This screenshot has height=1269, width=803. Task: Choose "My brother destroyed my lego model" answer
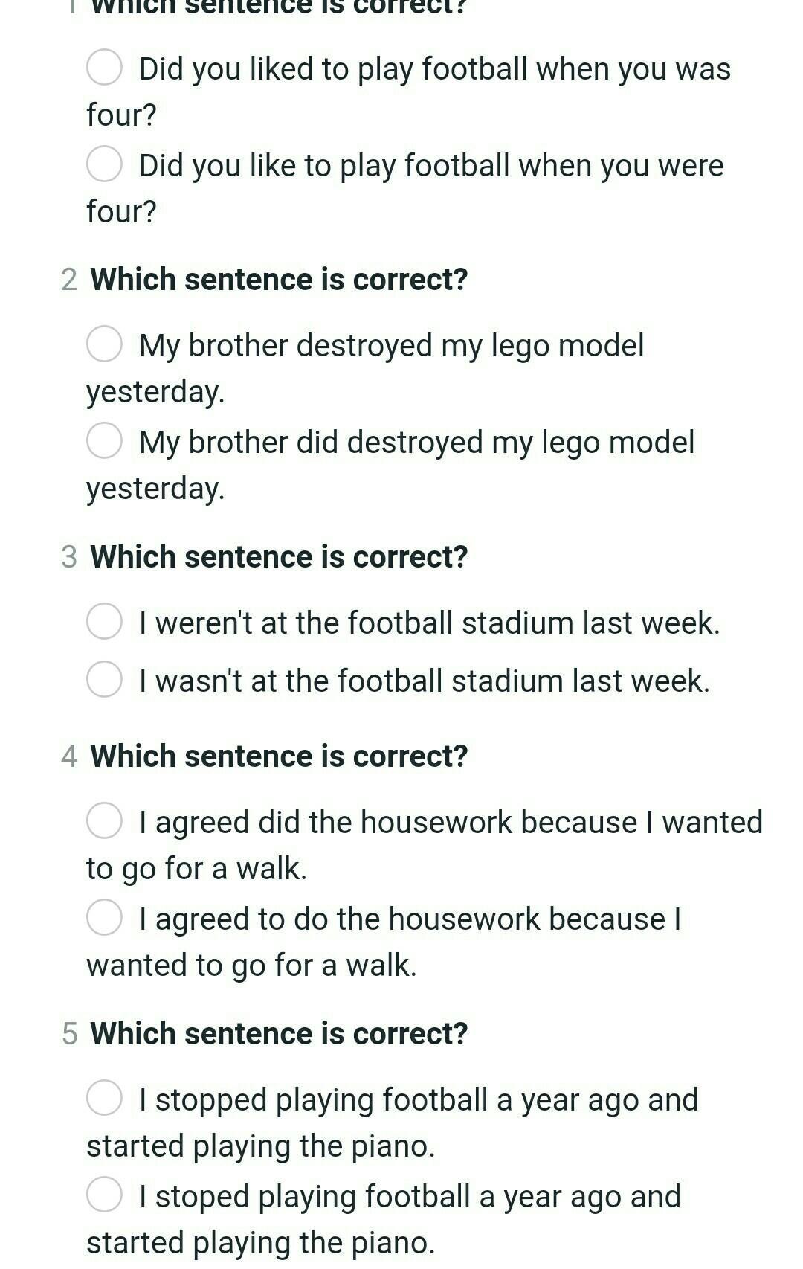point(104,344)
